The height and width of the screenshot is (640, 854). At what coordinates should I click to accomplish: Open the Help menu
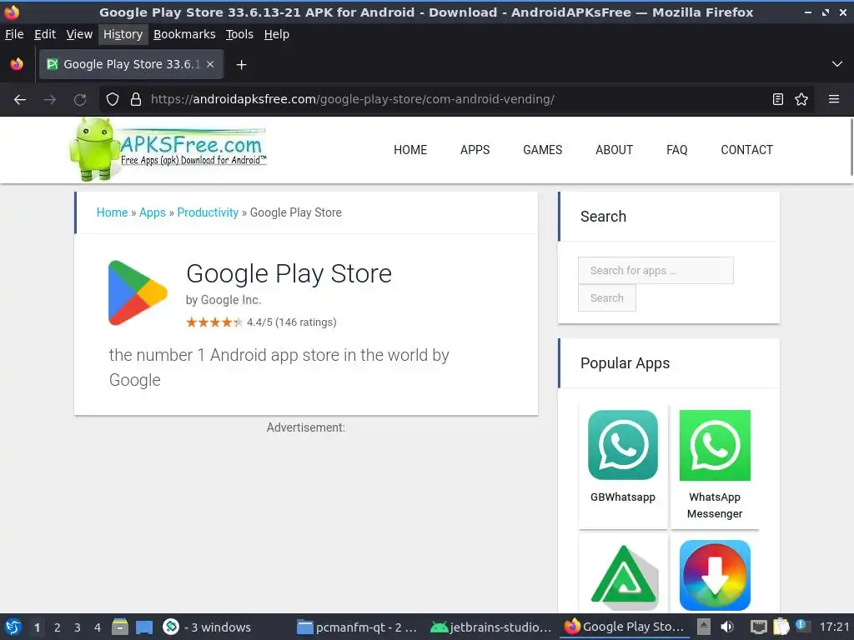click(277, 34)
